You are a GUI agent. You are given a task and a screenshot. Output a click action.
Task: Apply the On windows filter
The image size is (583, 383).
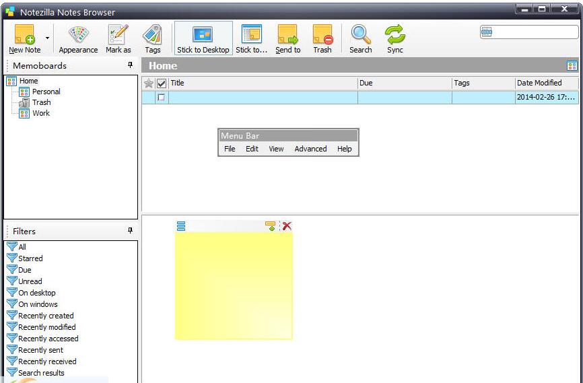tap(32, 304)
